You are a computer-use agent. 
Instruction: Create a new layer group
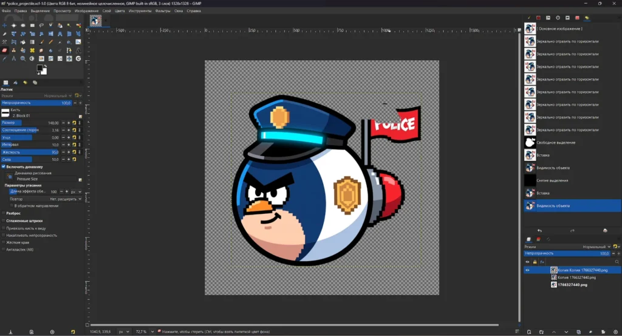pyautogui.click(x=541, y=332)
